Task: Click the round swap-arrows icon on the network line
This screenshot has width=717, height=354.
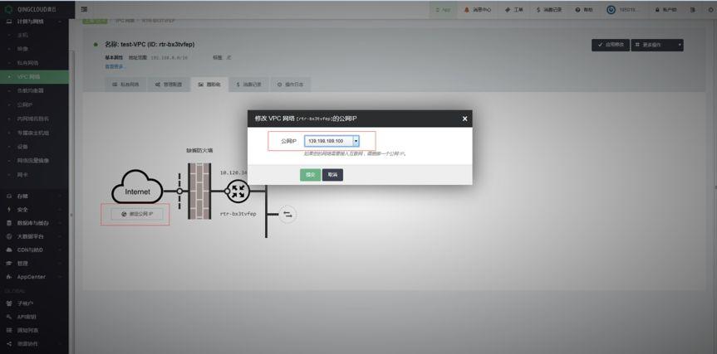Action: 287,215
